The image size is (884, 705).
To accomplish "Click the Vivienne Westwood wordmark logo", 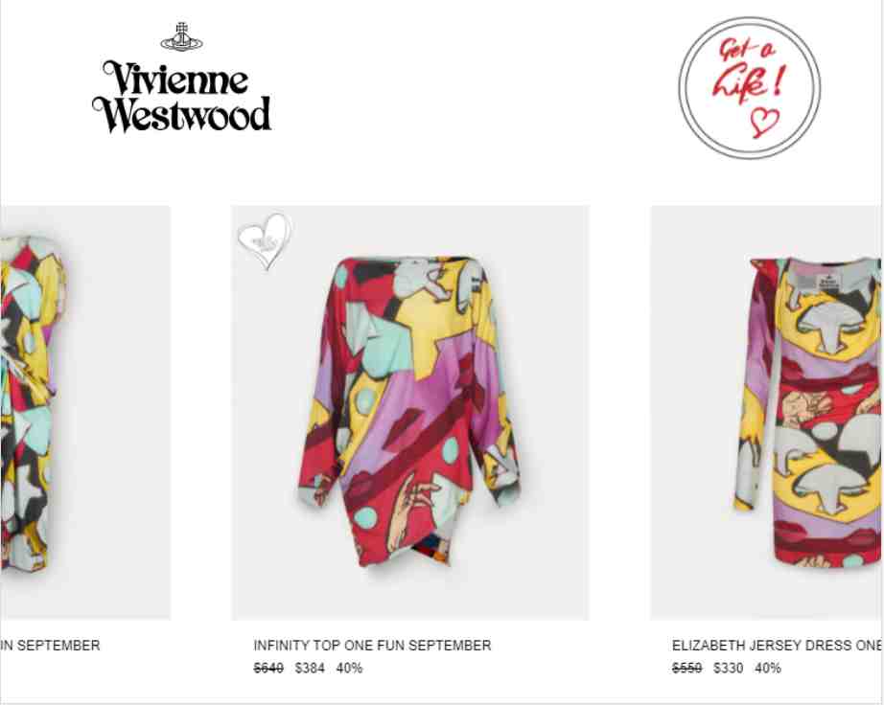I will tap(181, 97).
